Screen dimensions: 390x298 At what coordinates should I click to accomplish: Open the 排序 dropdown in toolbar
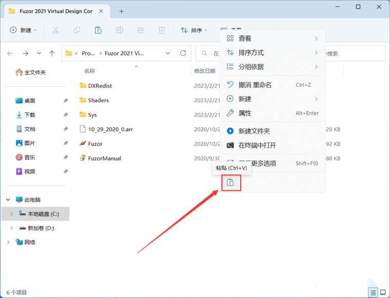click(x=194, y=30)
